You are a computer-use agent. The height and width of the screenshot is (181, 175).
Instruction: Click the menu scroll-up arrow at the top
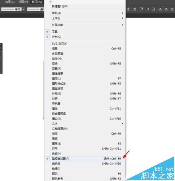50,2
